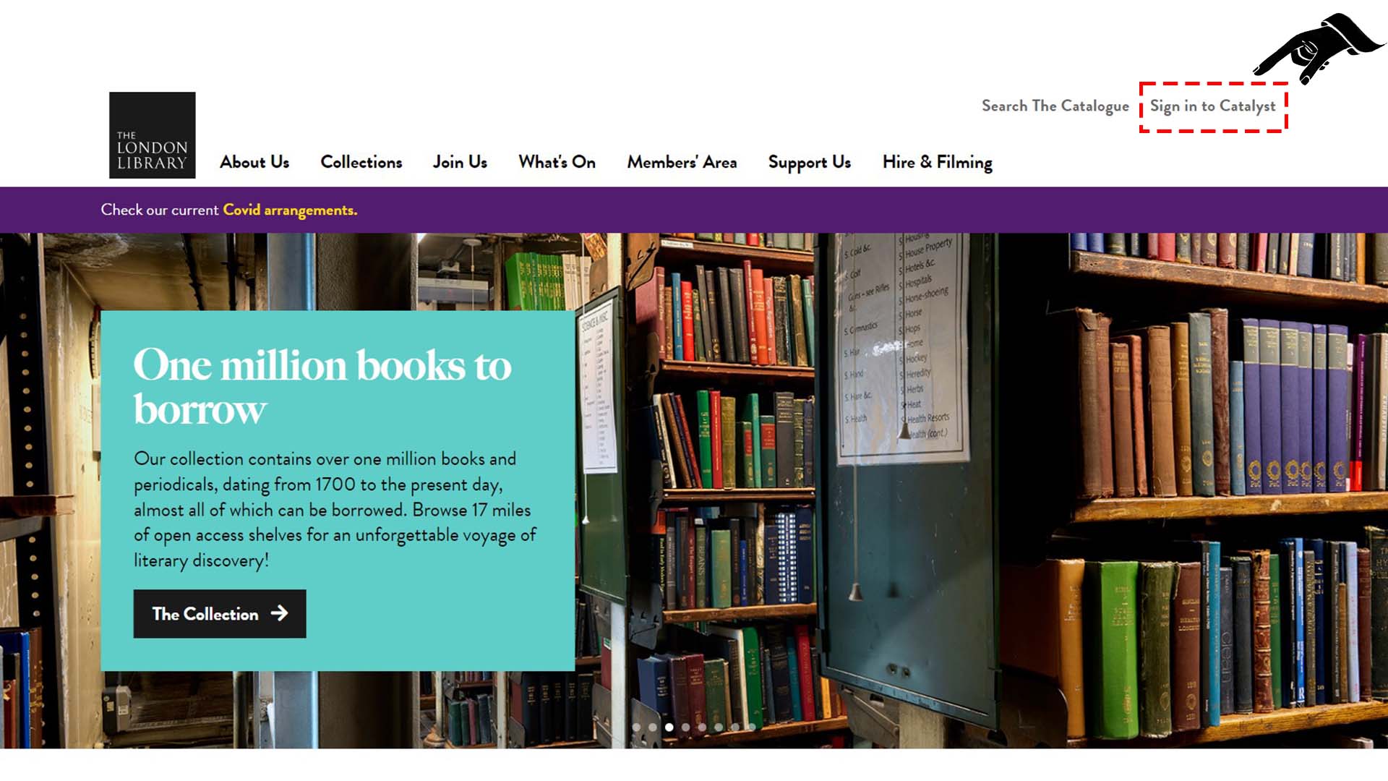Select the first carousel slide dot
Screen dimensions: 1388x781
click(x=636, y=727)
